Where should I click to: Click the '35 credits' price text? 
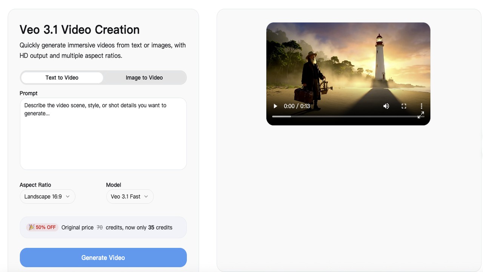pyautogui.click(x=160, y=227)
